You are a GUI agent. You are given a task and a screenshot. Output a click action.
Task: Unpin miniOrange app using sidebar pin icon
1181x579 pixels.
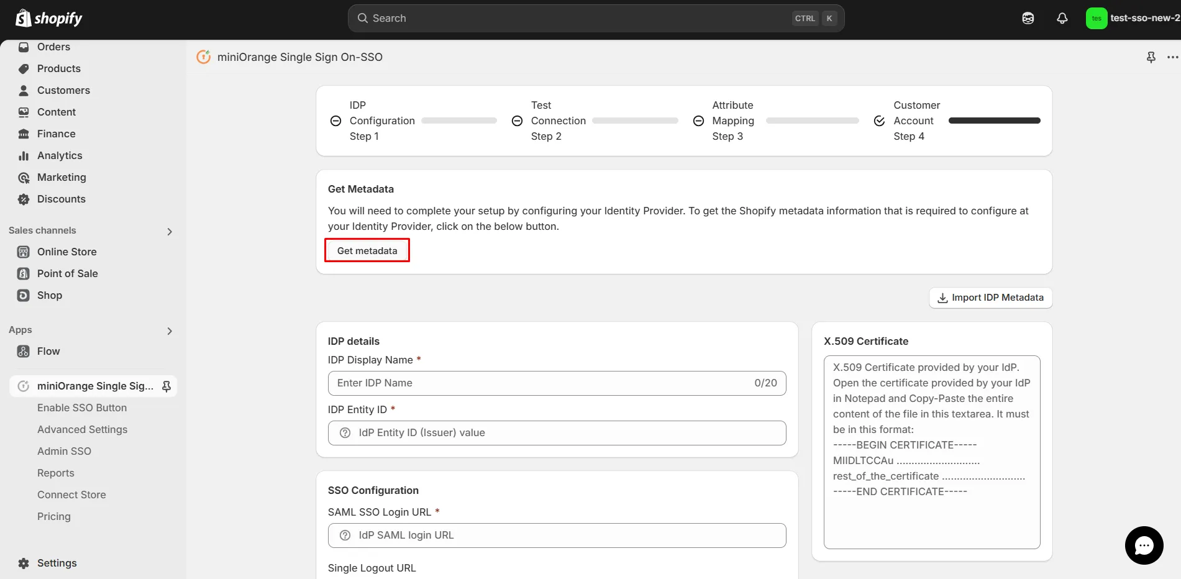[166, 386]
